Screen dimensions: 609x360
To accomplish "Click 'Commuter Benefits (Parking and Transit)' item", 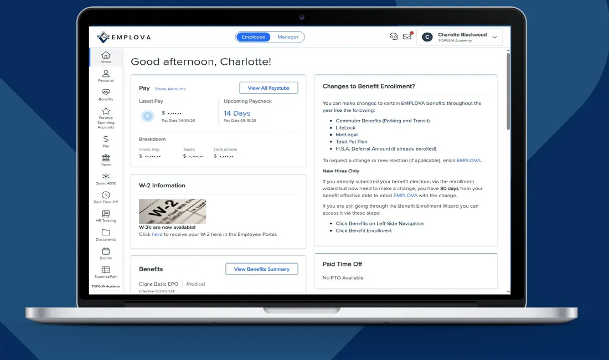I will [x=383, y=121].
